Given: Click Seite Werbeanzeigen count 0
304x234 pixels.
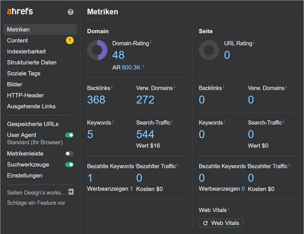Looking at the screenshot, I should click(x=243, y=189).
